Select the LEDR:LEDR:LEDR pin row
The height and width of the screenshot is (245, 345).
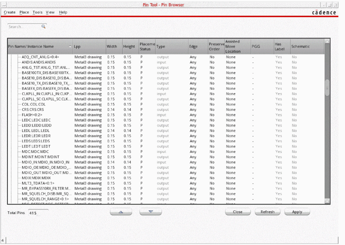pos(166,136)
